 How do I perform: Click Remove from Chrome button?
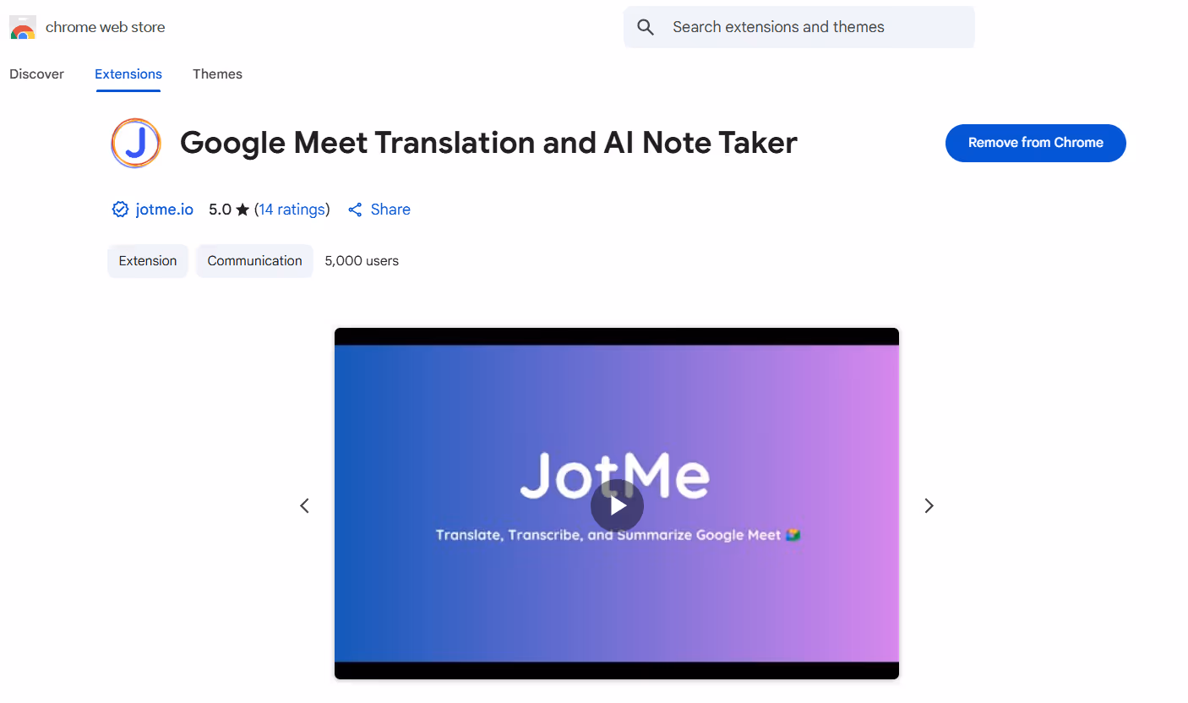click(x=1035, y=143)
